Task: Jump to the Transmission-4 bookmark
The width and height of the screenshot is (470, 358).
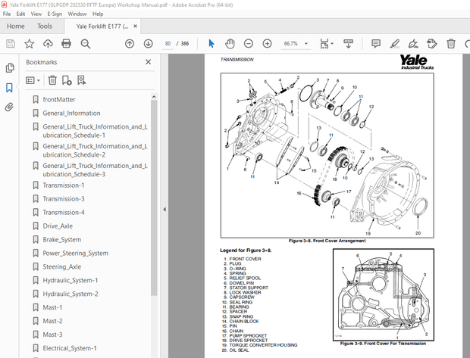Action: coord(63,212)
